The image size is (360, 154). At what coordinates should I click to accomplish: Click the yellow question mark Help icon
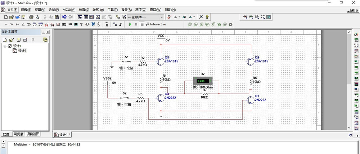[207, 17]
